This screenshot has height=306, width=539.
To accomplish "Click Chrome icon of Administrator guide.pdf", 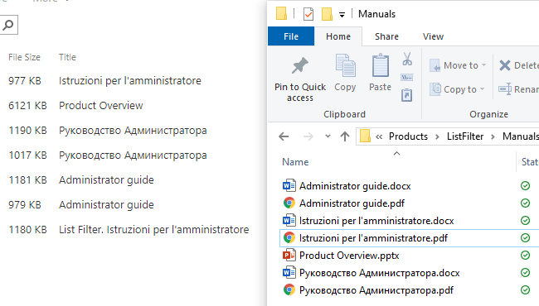I will pyautogui.click(x=289, y=203).
